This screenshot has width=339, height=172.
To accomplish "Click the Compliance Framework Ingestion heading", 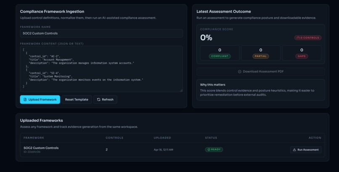I will pos(52,11).
